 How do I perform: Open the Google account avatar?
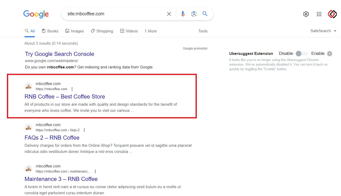(332, 14)
